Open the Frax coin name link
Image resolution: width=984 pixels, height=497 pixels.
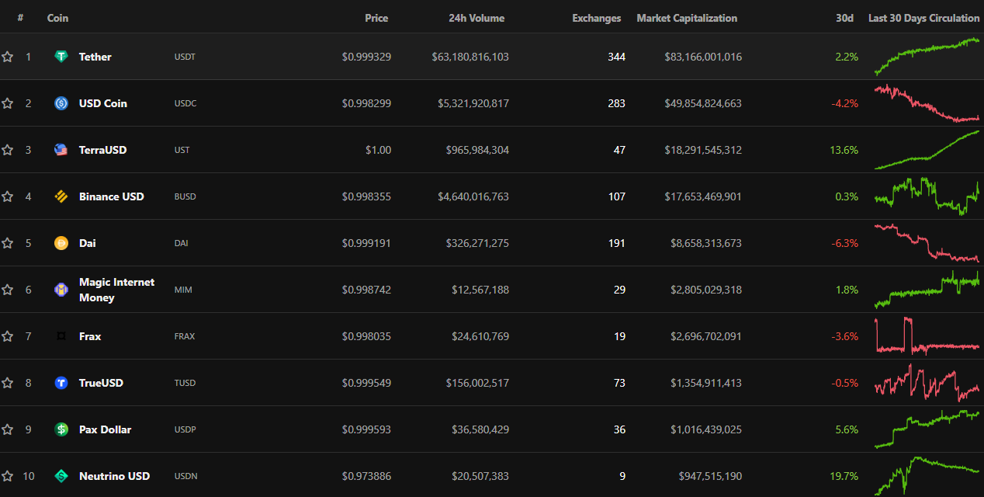pos(90,336)
